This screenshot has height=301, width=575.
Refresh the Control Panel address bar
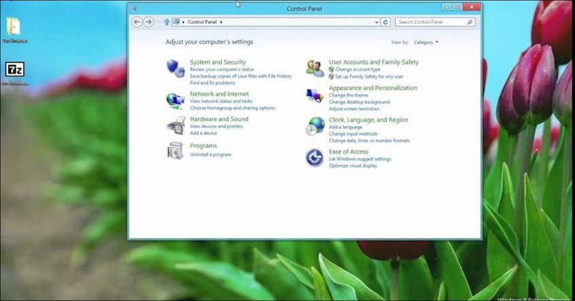(385, 22)
